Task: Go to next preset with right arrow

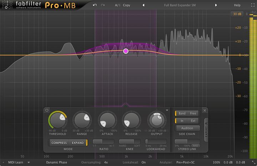Action: point(216,5)
